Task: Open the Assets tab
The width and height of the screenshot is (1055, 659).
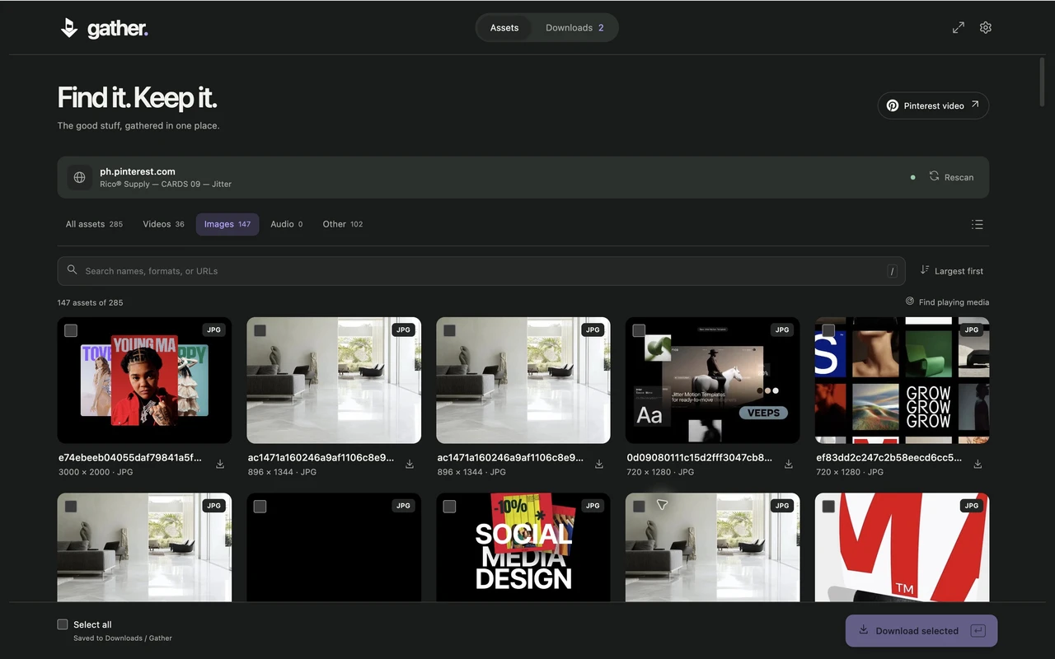Action: 504,28
